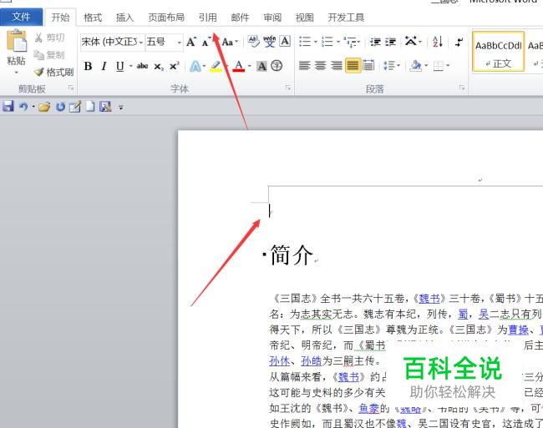This screenshot has width=543, height=428.
Task: Toggle Superscript formatting
Action: coord(175,65)
